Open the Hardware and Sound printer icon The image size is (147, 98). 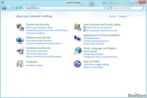tap(20, 51)
